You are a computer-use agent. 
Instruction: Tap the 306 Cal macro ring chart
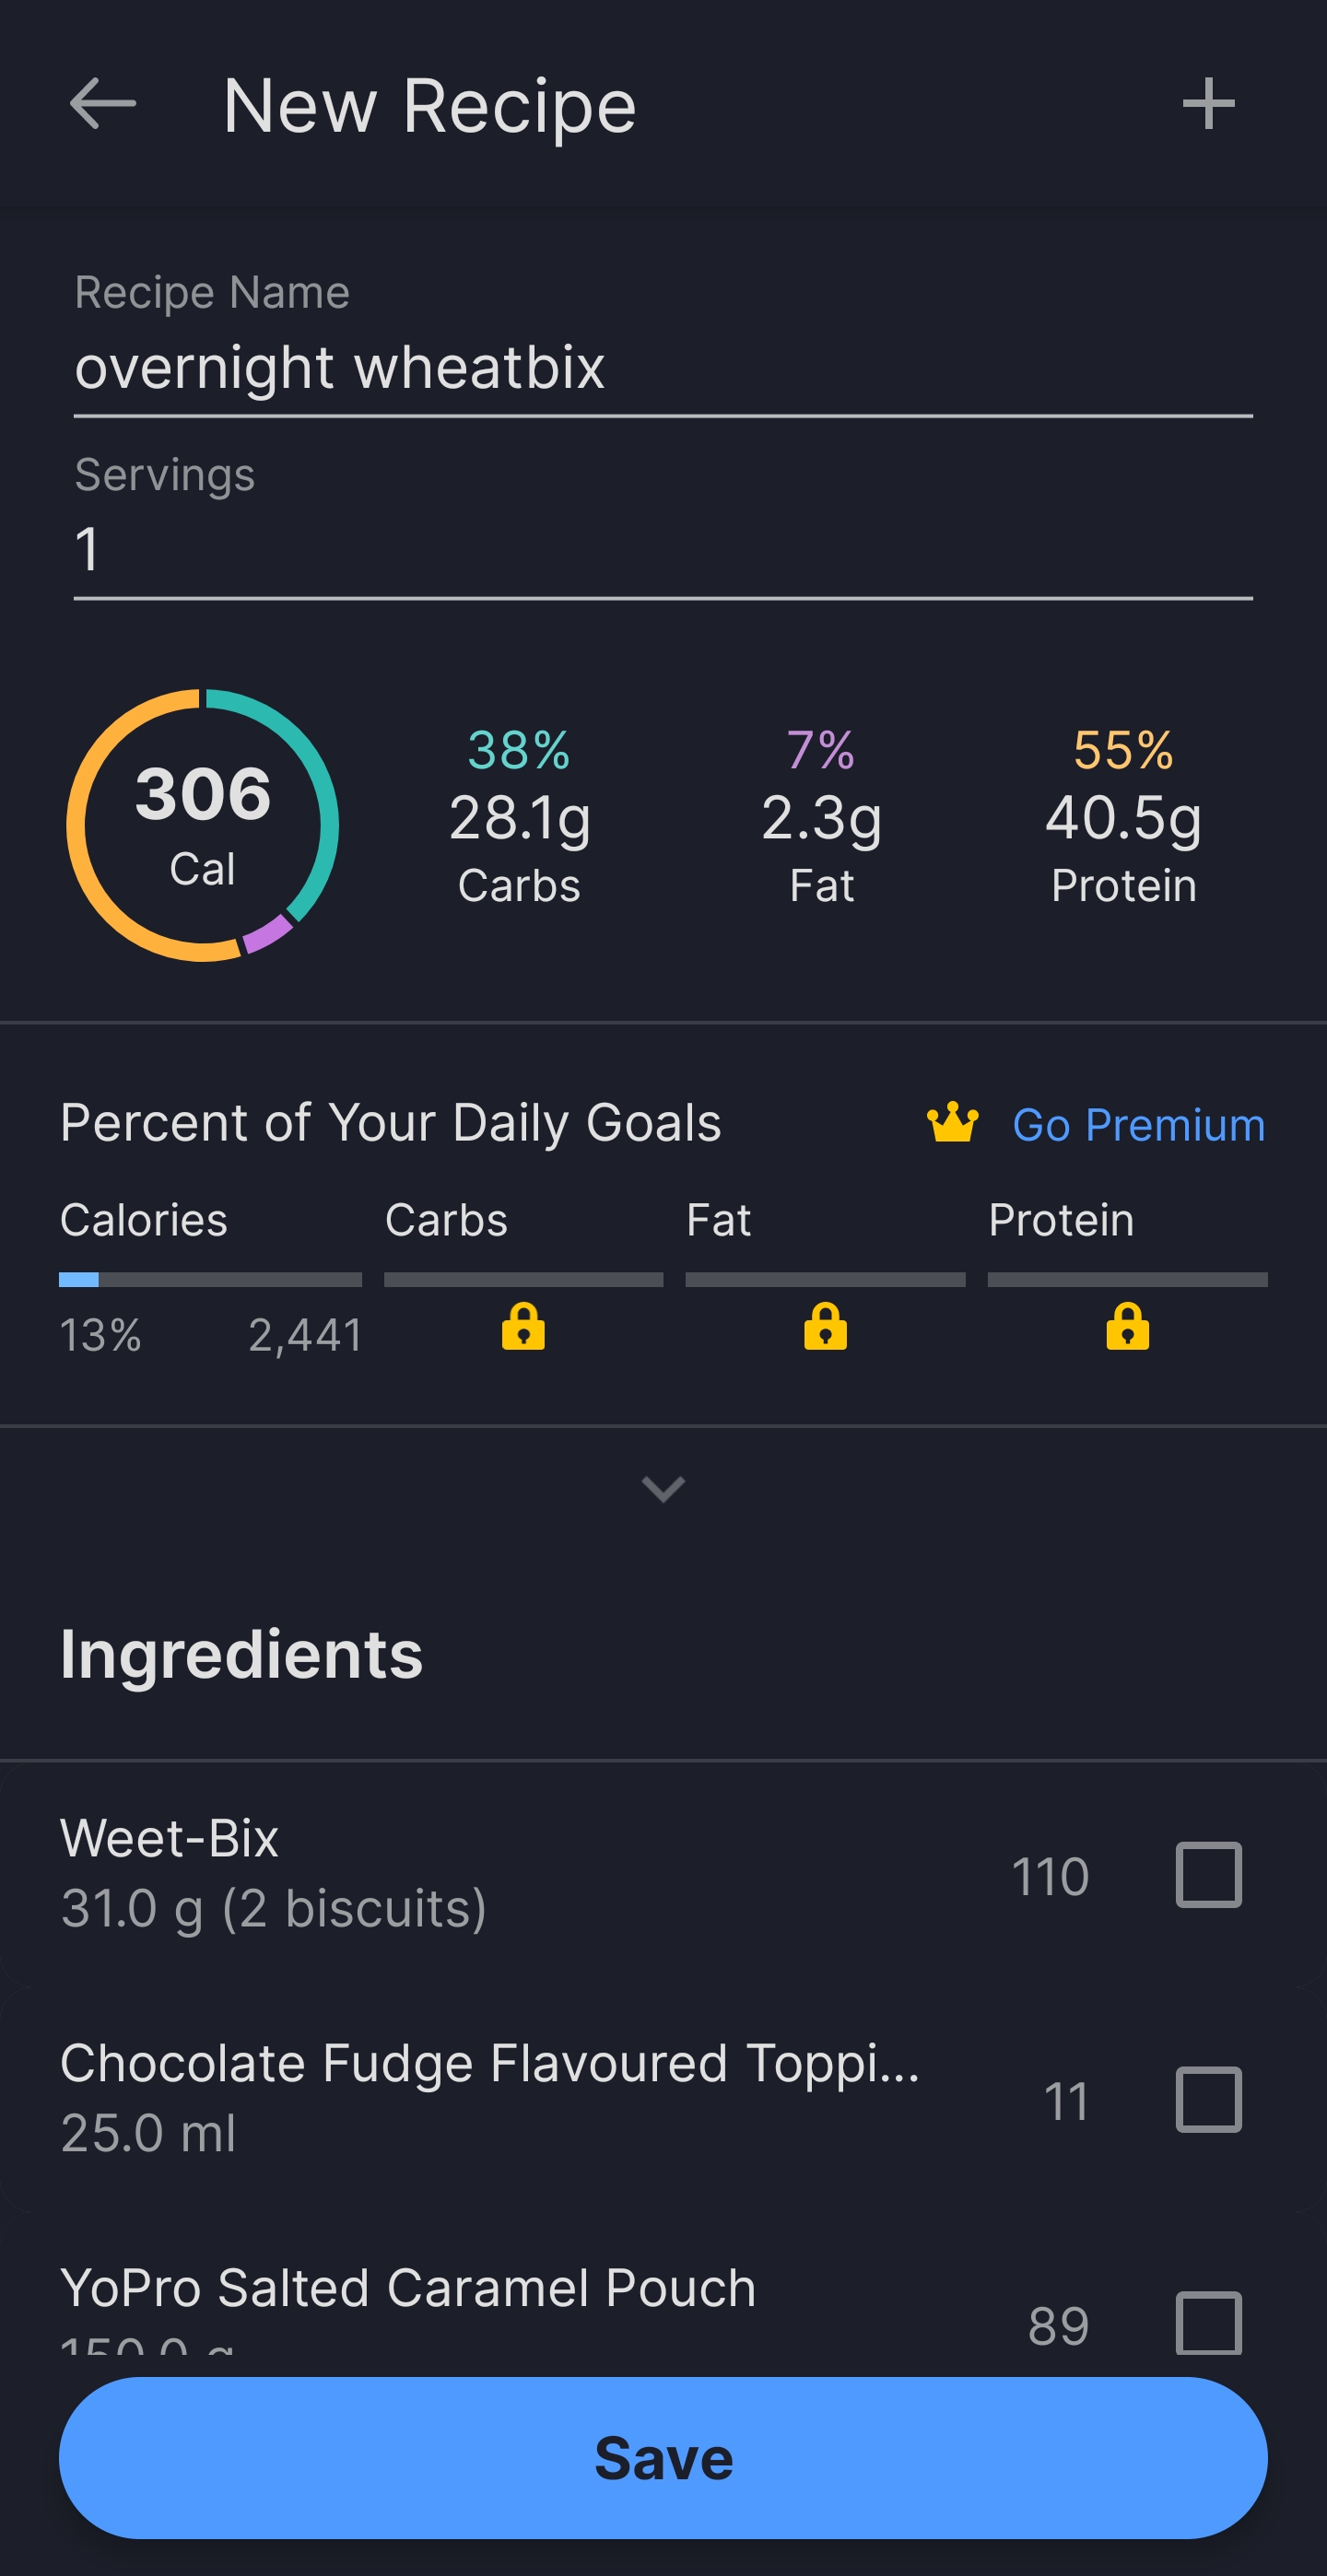pyautogui.click(x=203, y=825)
